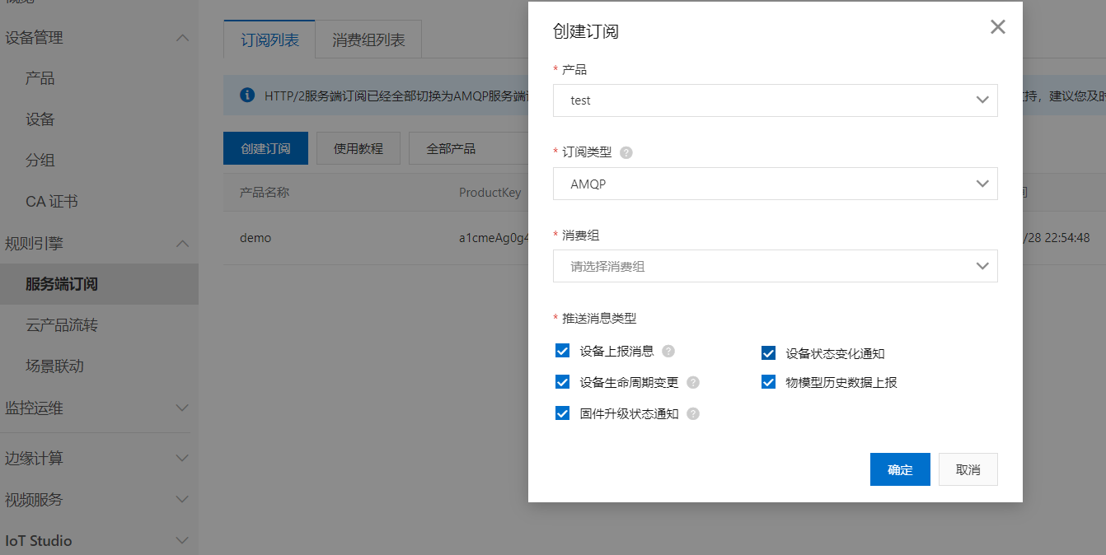Confirm subscription with the 确定 button

[x=900, y=469]
